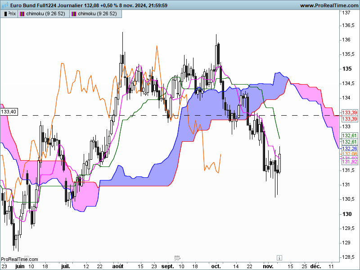Select the 133,40 price label on left edge
This screenshot has width=360, height=270.
pyautogui.click(x=9, y=112)
